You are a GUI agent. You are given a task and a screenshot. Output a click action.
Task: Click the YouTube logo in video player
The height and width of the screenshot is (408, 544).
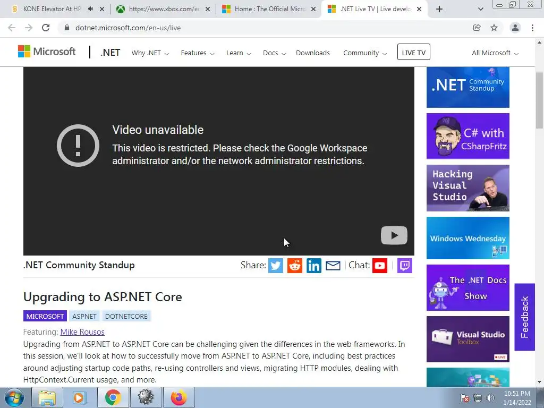(394, 235)
